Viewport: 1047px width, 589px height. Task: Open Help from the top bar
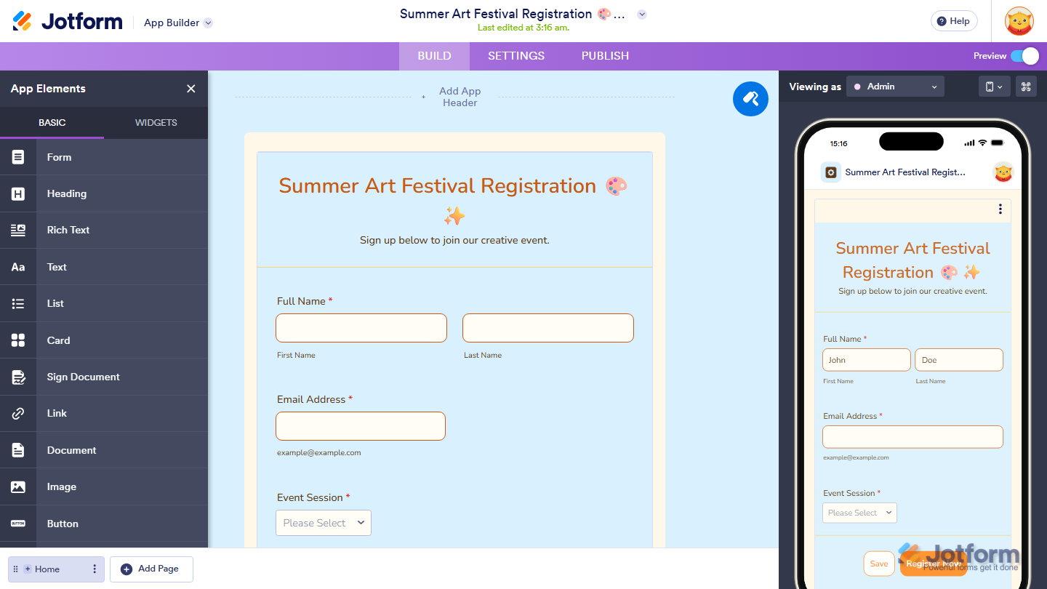953,20
